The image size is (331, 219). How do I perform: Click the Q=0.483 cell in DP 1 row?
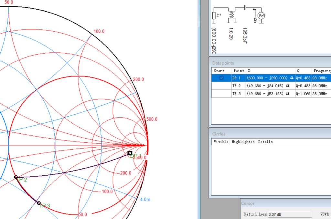(x=303, y=78)
